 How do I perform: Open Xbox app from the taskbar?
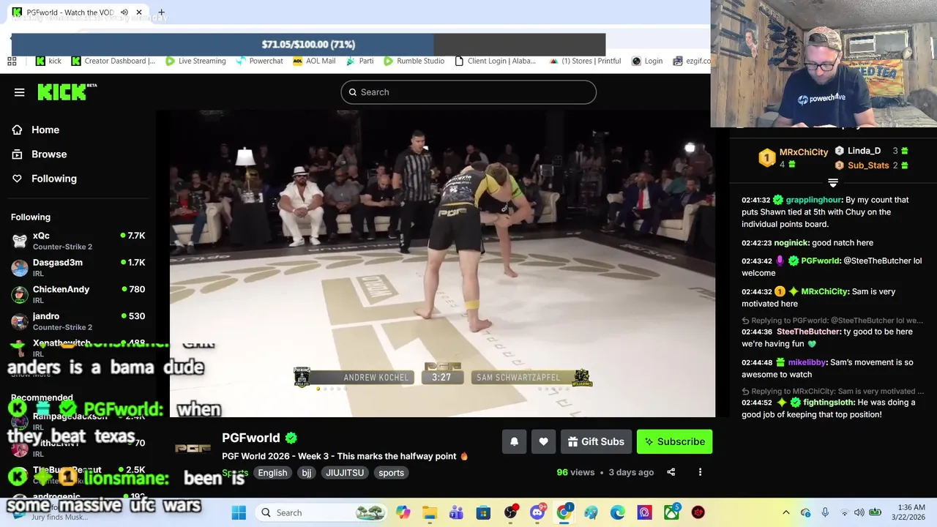pos(671,512)
